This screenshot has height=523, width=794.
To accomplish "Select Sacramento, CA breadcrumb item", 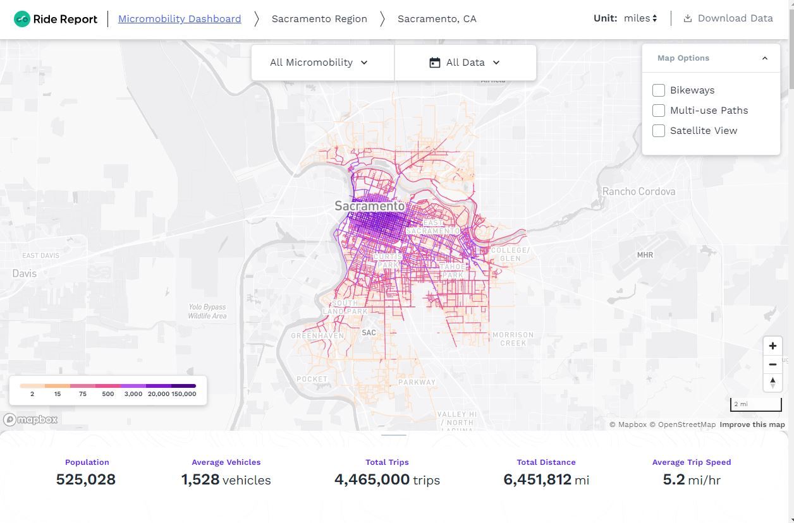I will point(437,19).
